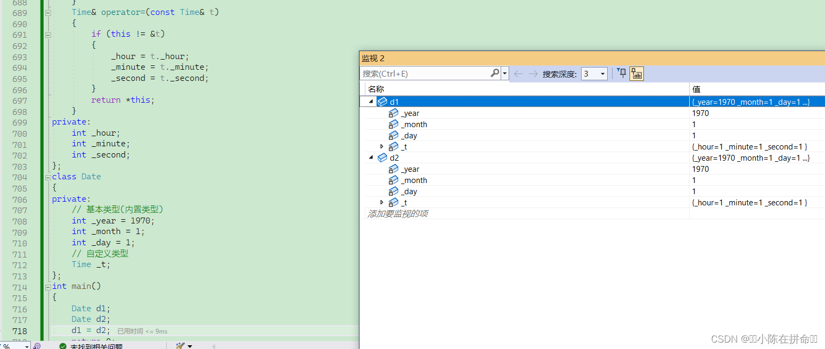Click the private field icon of d2's _t
This screenshot has width=825, height=349.
point(394,202)
